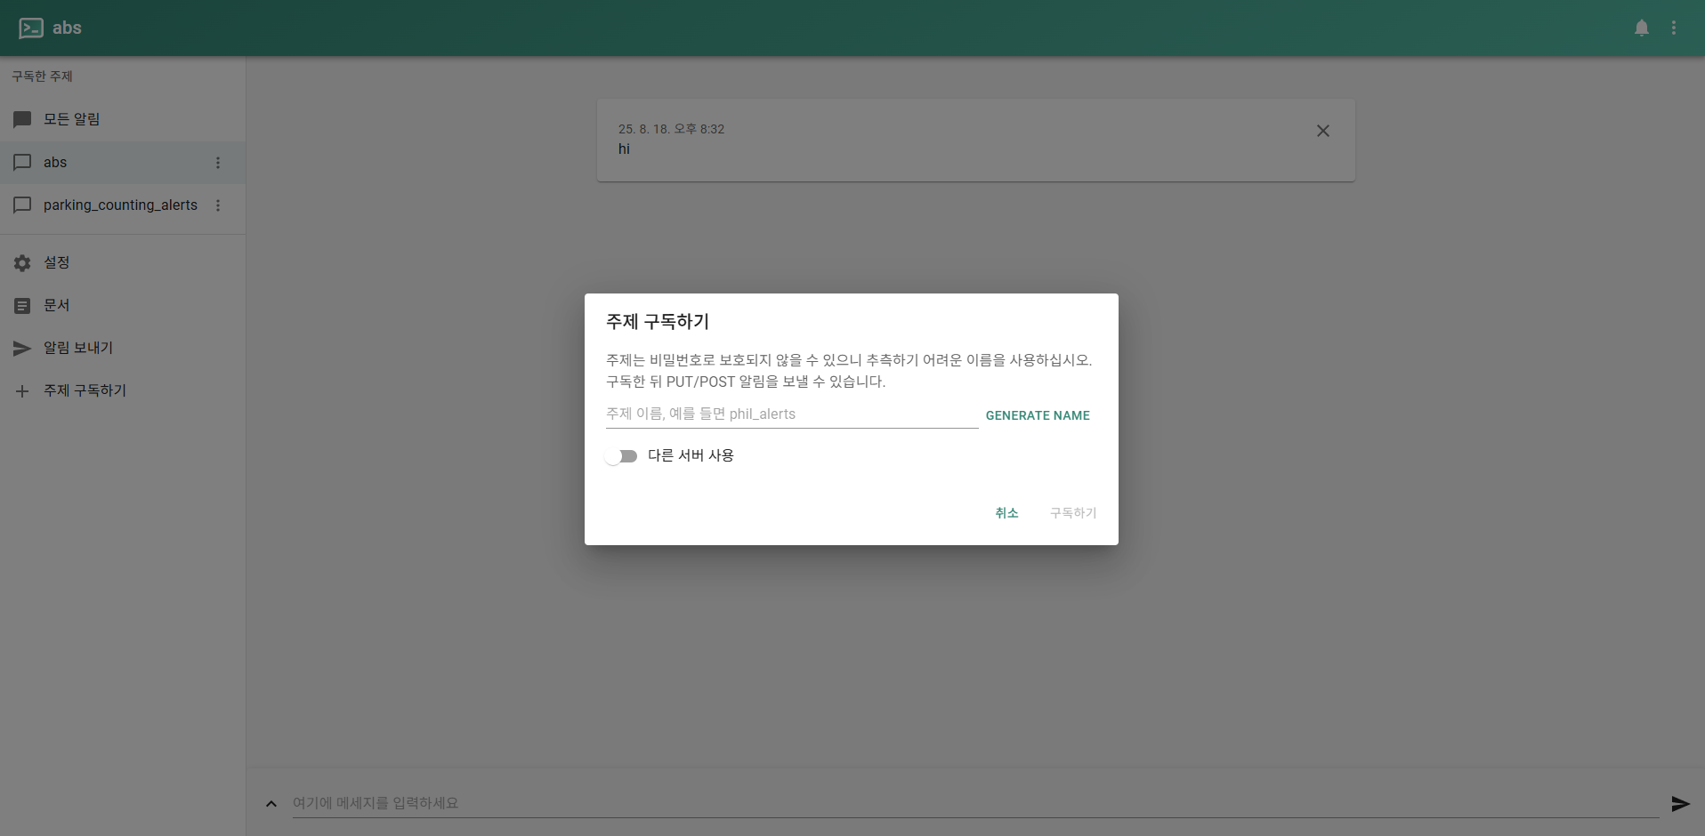Cancel the subscribe dialog (취소)
This screenshot has height=836, width=1705.
pos(1006,513)
